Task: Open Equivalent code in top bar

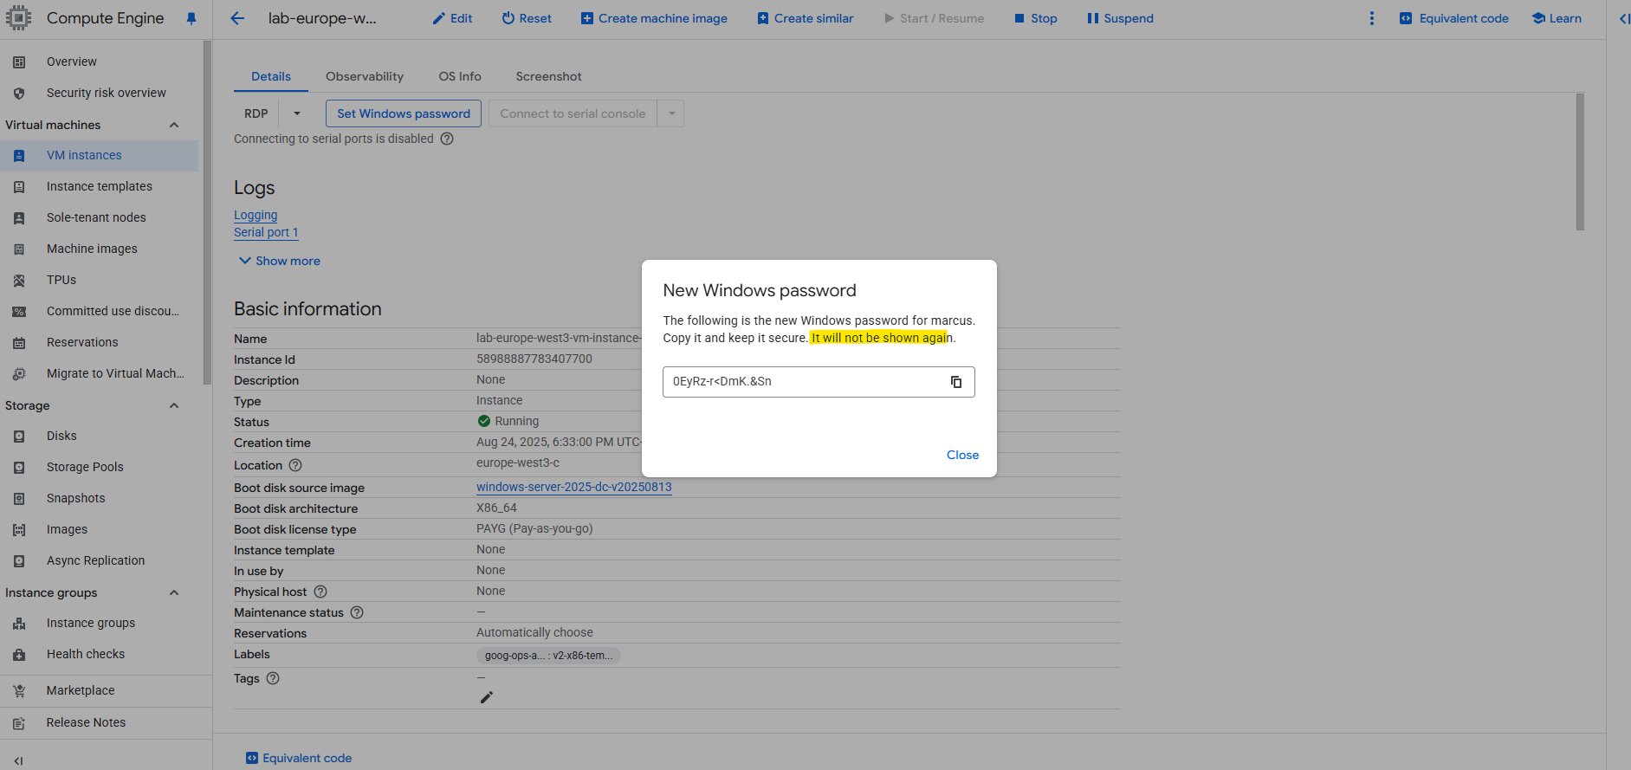Action: click(1453, 18)
